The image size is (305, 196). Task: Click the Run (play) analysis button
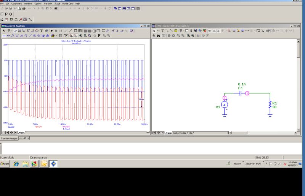point(51,31)
